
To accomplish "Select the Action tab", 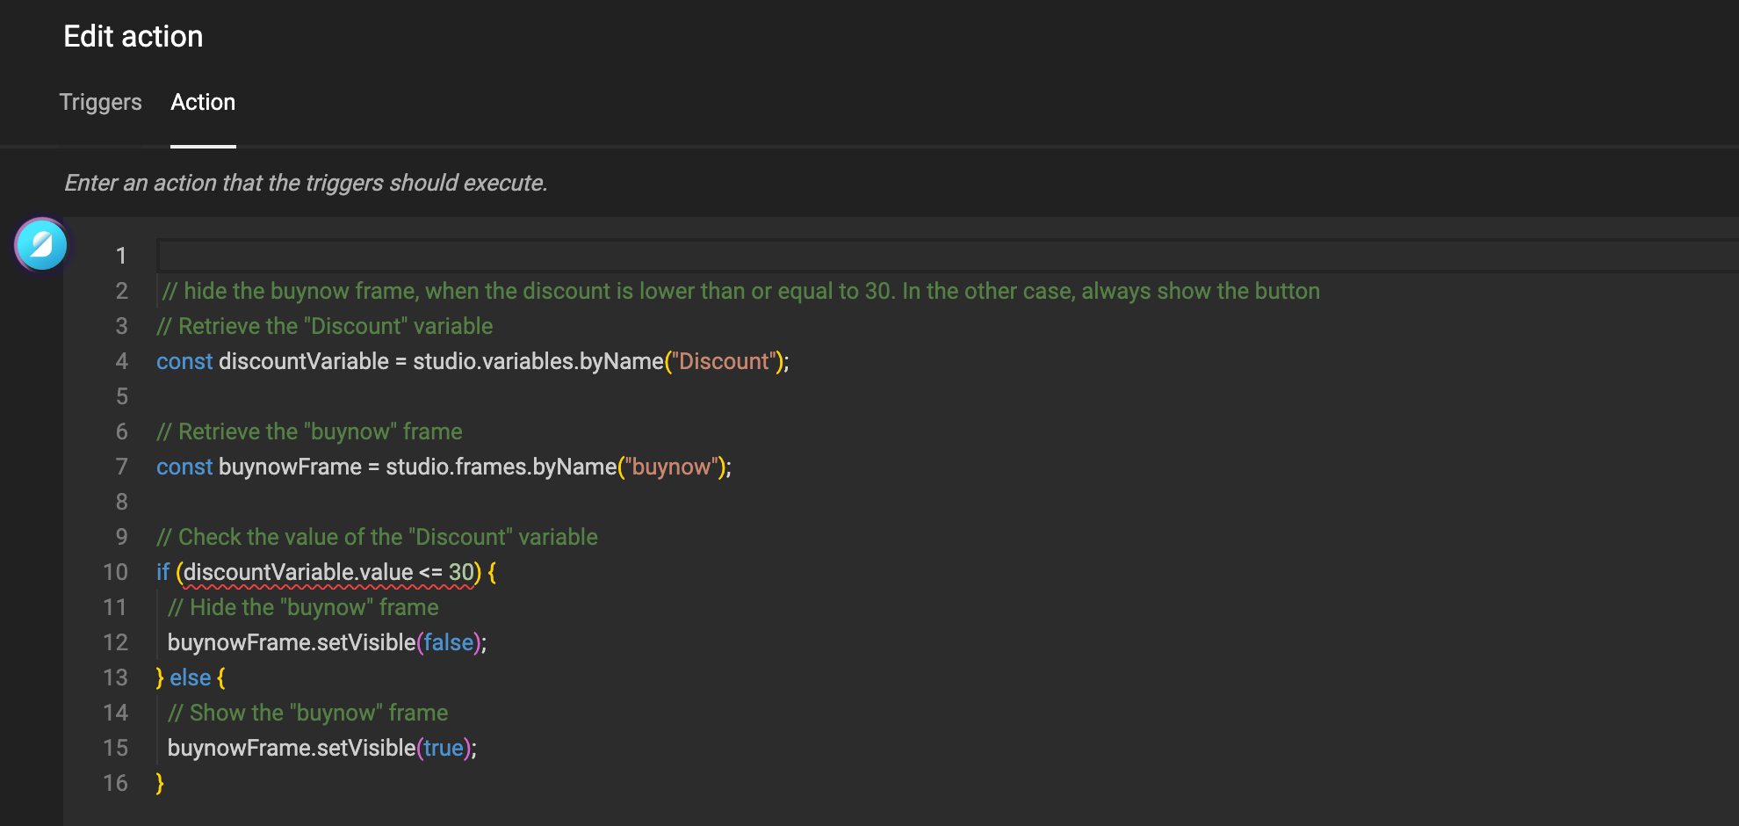I will pyautogui.click(x=203, y=102).
